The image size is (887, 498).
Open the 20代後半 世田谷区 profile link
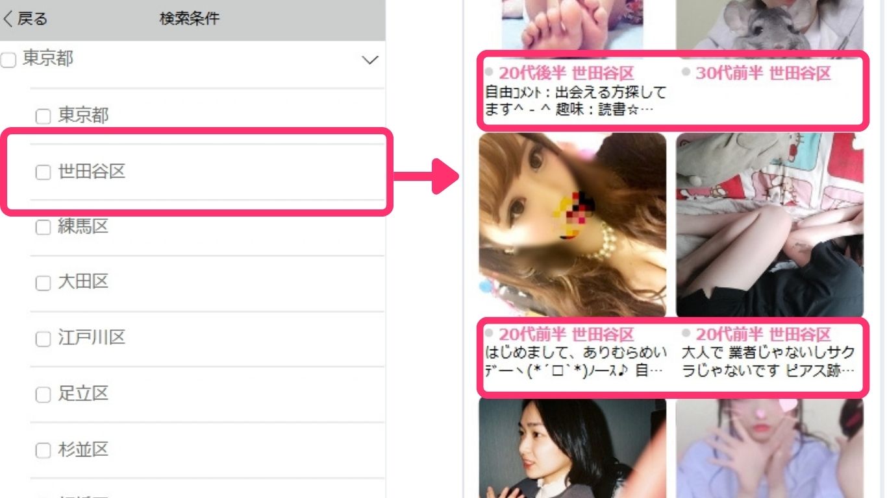[x=566, y=73]
